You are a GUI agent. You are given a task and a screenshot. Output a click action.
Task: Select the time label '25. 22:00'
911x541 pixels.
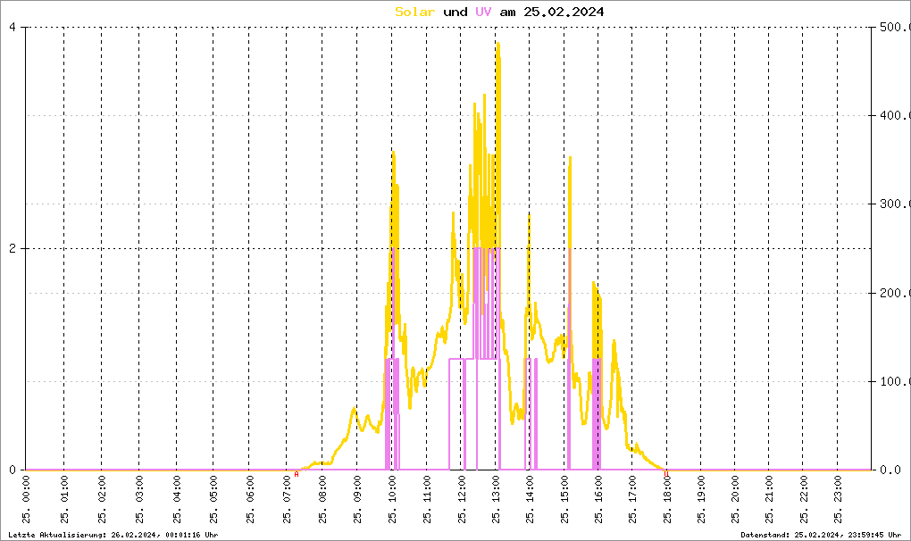(804, 500)
